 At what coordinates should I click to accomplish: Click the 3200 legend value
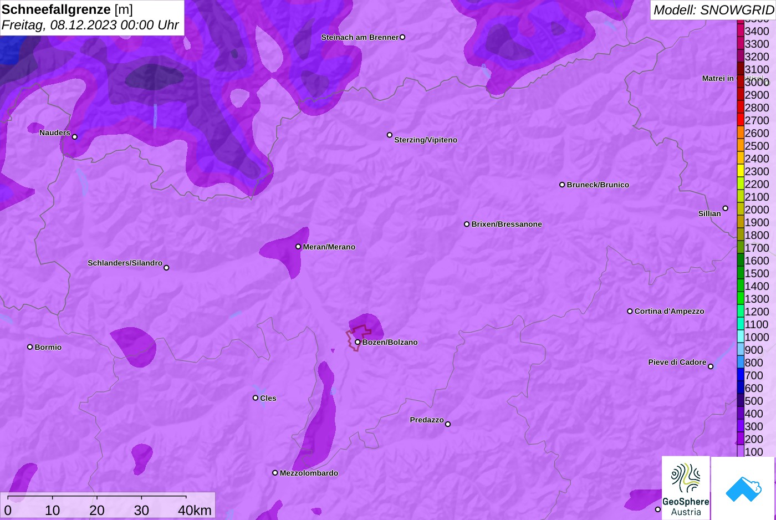(x=757, y=57)
